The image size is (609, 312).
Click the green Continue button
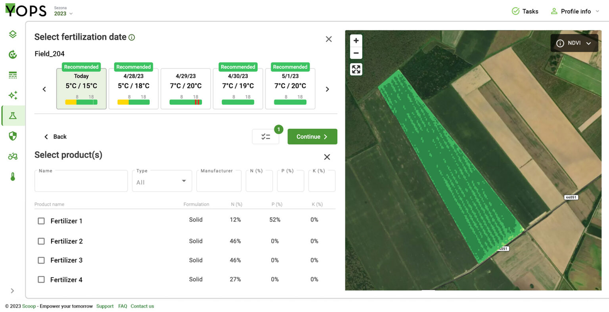point(312,137)
